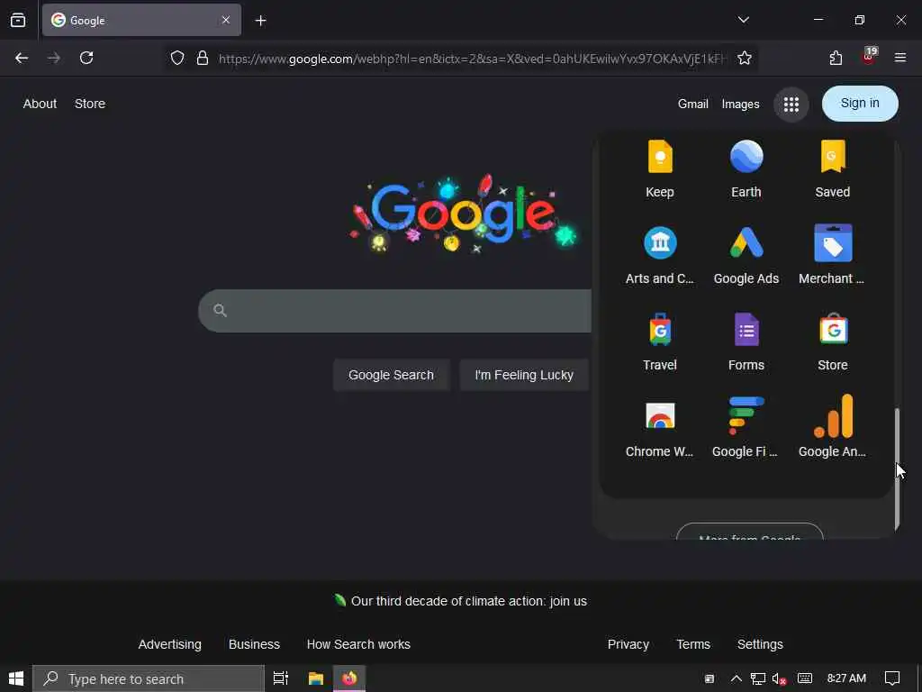Open Gmail link
Viewport: 922px width, 692px height.
pyautogui.click(x=692, y=105)
